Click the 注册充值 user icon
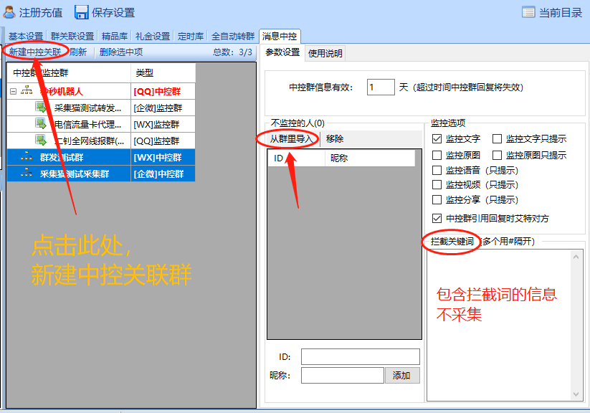 (x=9, y=11)
